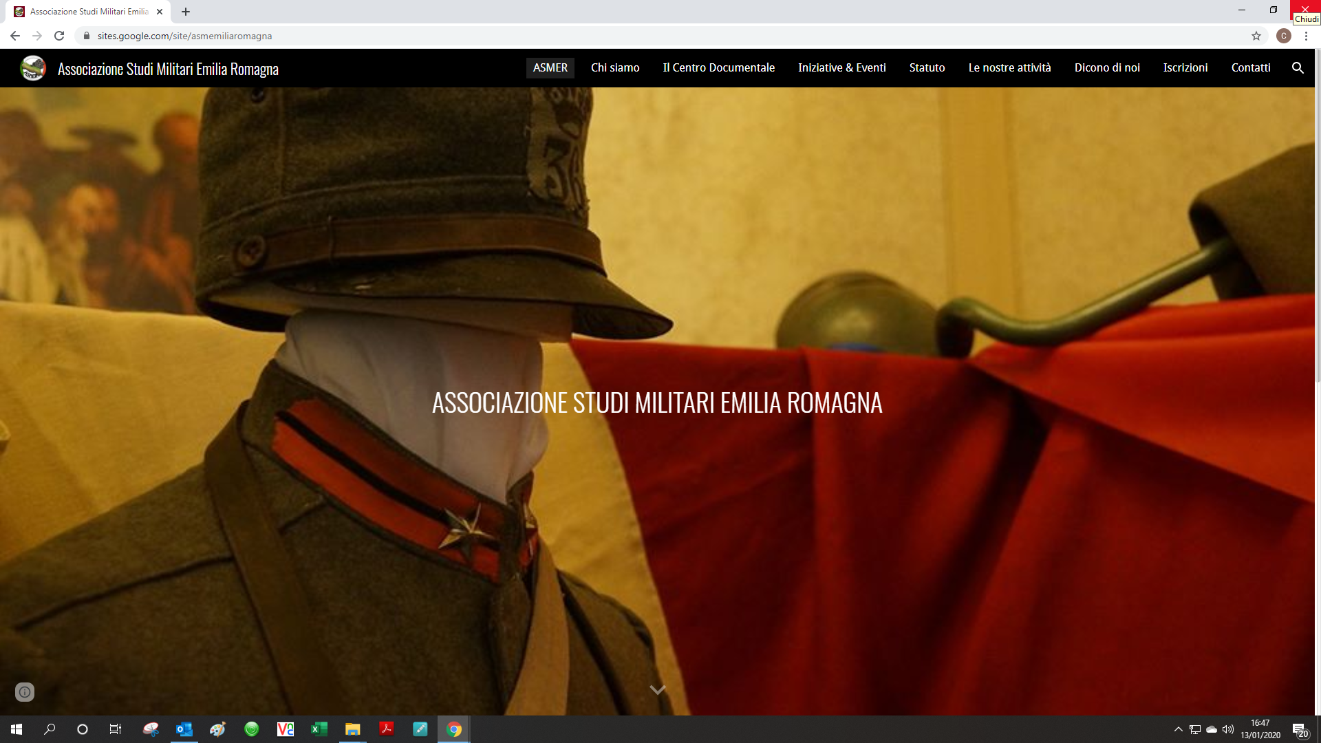Open the site search magnifier icon
The width and height of the screenshot is (1321, 743).
point(1298,67)
